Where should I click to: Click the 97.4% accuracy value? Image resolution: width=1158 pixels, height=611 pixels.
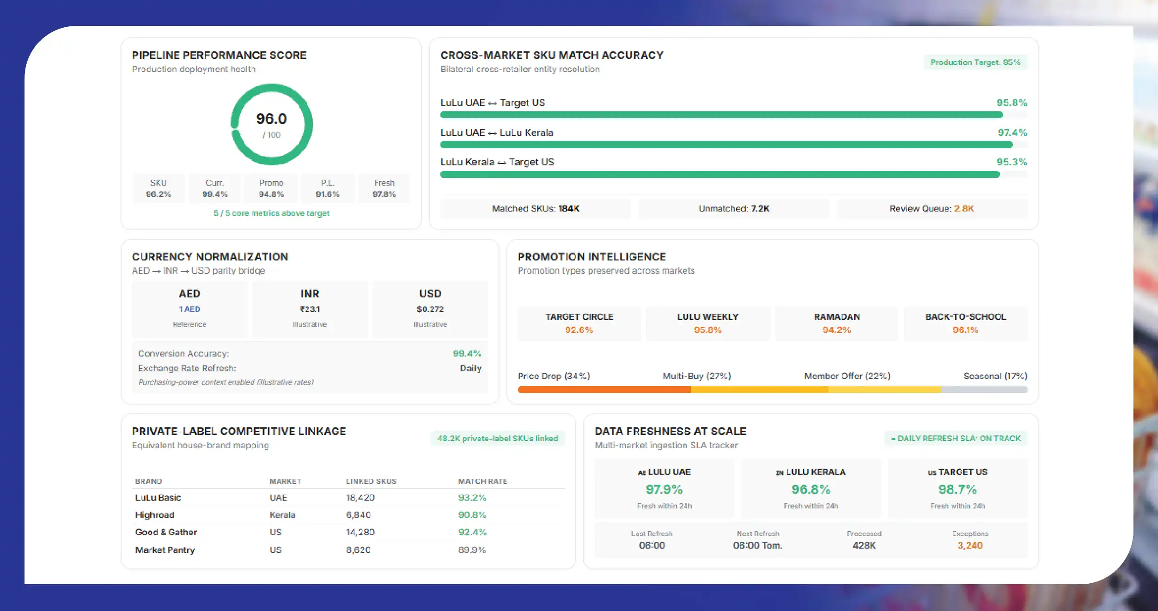click(1012, 132)
